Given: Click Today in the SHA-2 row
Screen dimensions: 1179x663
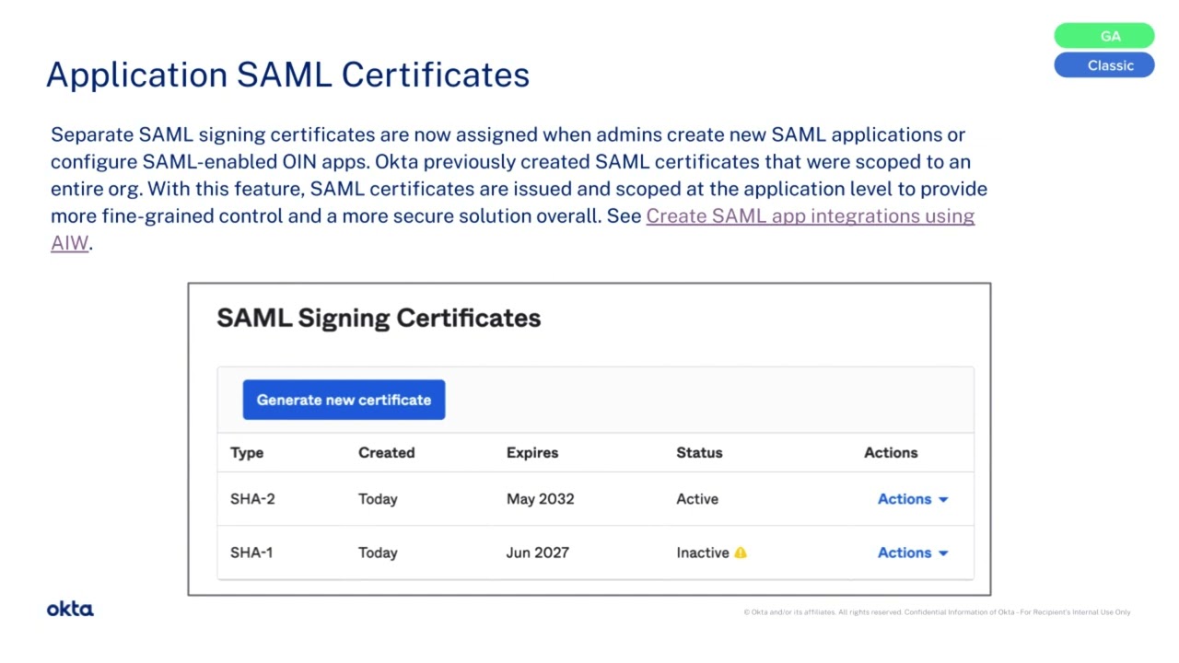Looking at the screenshot, I should point(378,499).
